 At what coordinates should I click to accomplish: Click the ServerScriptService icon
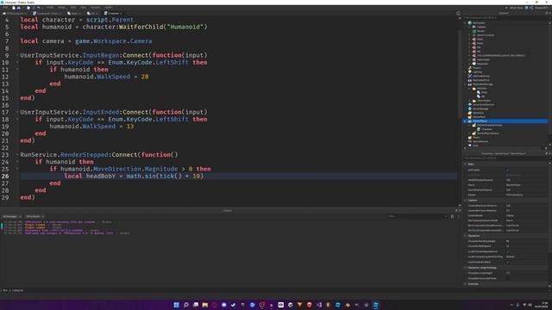[x=469, y=105]
